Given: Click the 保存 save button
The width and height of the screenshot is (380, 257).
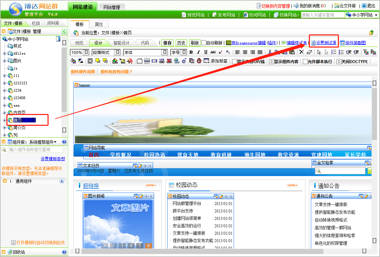Looking at the screenshot, I should pyautogui.click(x=168, y=43).
